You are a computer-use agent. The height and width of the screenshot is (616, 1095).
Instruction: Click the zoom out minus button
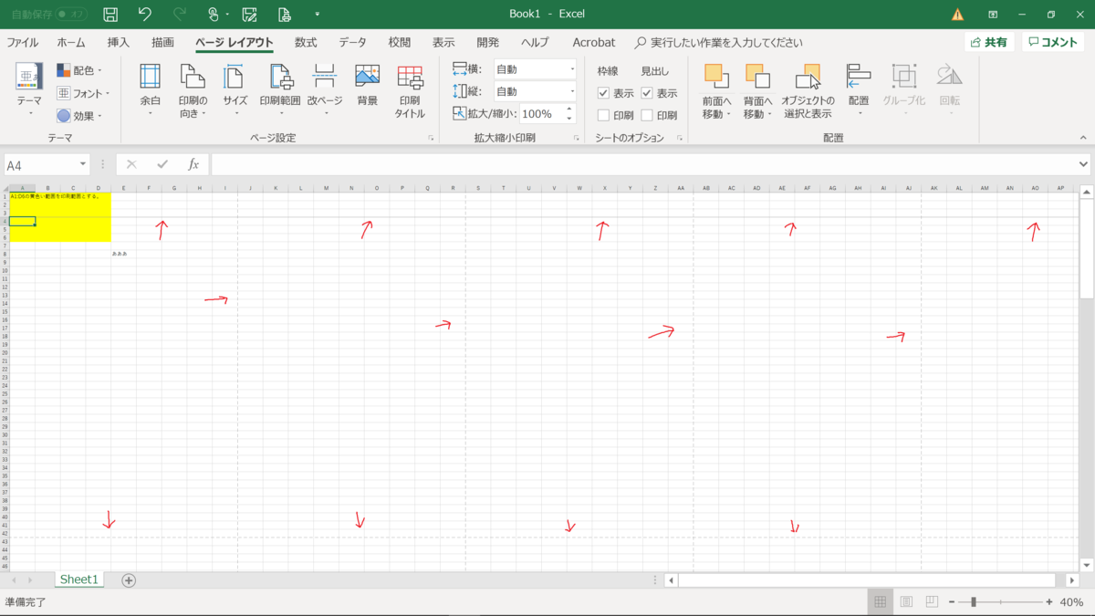pos(952,602)
